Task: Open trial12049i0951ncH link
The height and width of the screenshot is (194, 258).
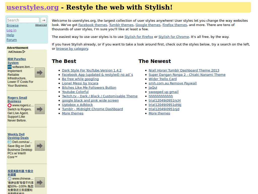Action: [x=165, y=101]
